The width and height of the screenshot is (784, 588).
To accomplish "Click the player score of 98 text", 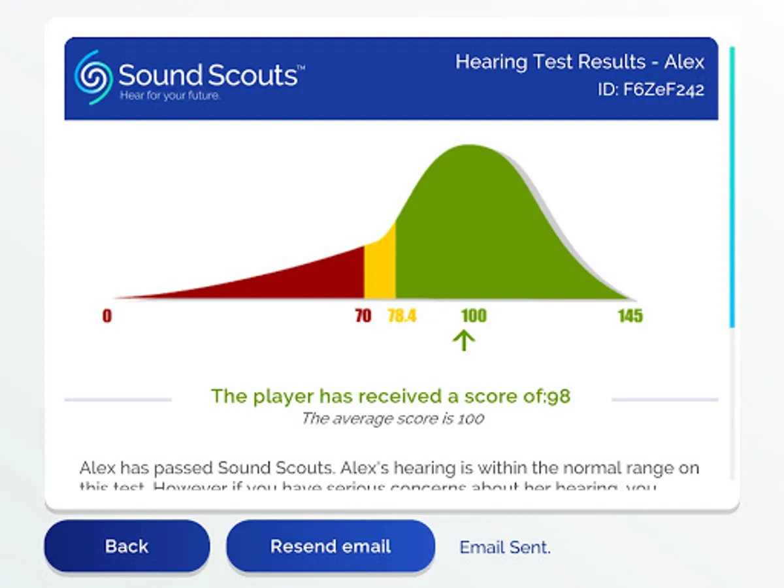I will tap(391, 396).
